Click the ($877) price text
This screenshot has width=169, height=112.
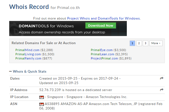click(x=47, y=58)
